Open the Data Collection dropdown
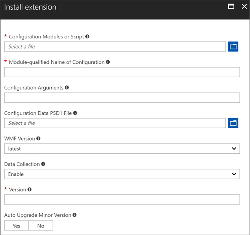The height and width of the screenshot is (235, 250). point(122,174)
